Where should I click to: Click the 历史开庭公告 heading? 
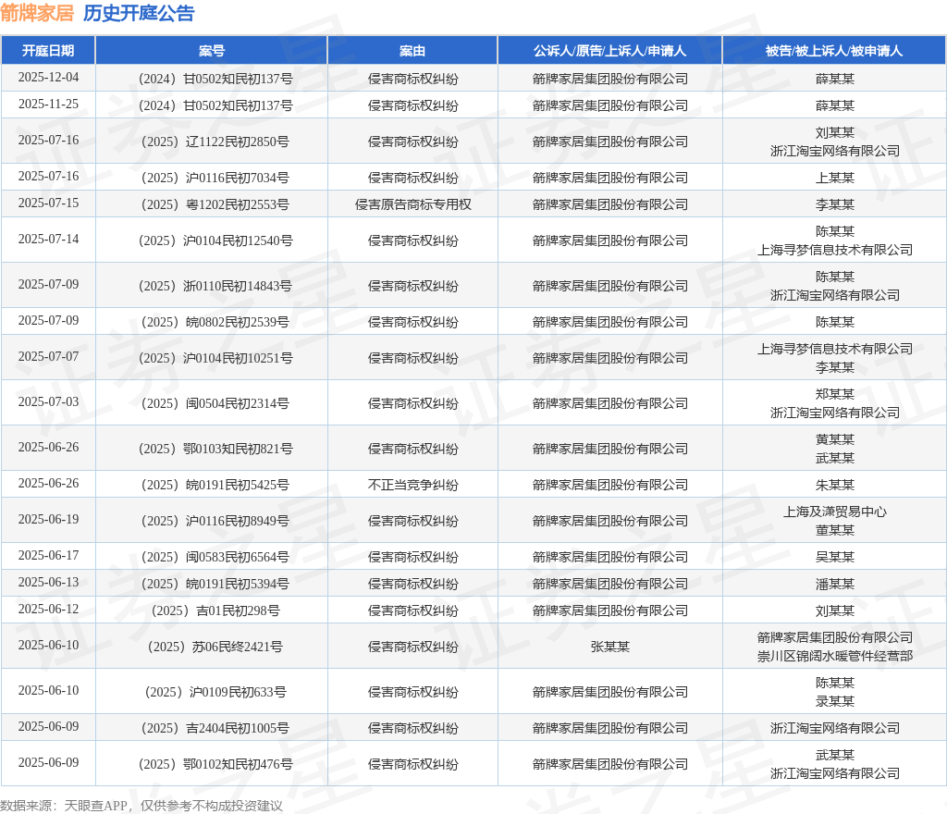(x=139, y=13)
